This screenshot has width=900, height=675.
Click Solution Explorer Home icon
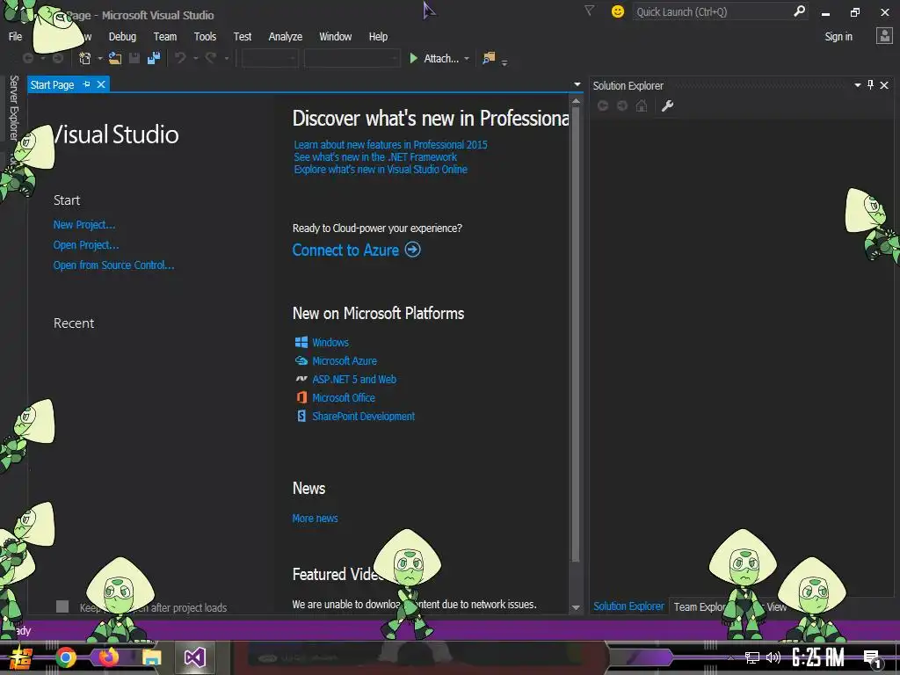tap(641, 105)
